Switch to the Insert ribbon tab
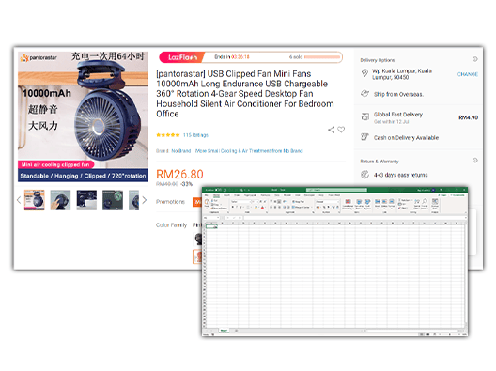 coord(226,195)
